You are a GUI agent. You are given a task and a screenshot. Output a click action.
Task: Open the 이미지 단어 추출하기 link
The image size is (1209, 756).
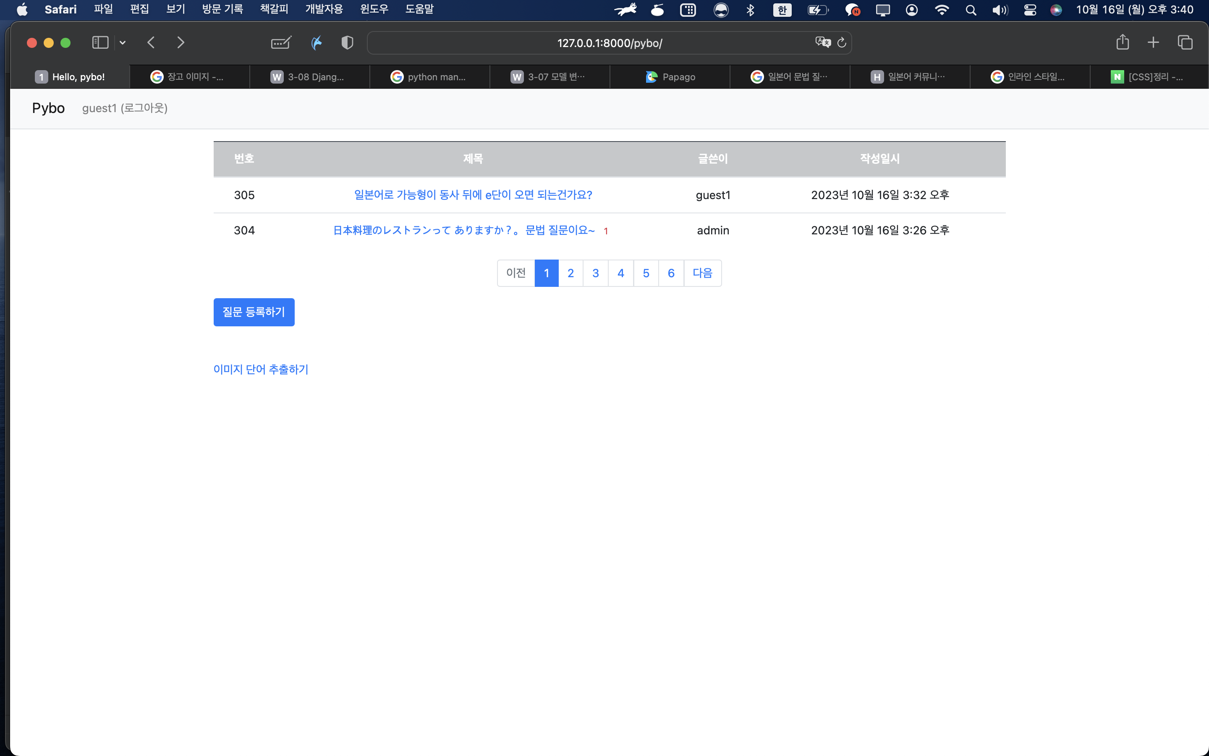pos(261,369)
